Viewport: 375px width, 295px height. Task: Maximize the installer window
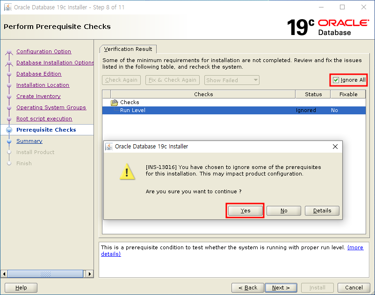(342, 7)
